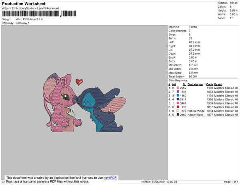Click the Machine value Tajima
This screenshot has width=240, height=185.
pos(193,27)
